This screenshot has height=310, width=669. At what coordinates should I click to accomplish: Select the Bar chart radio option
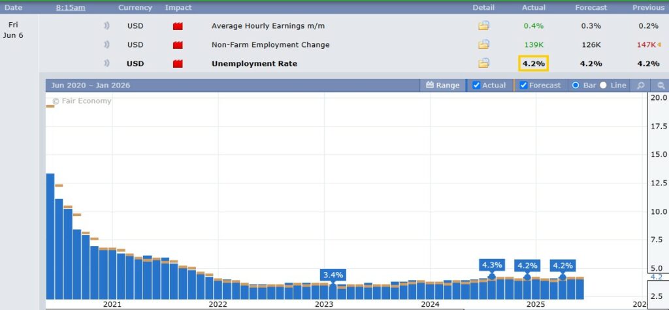576,85
